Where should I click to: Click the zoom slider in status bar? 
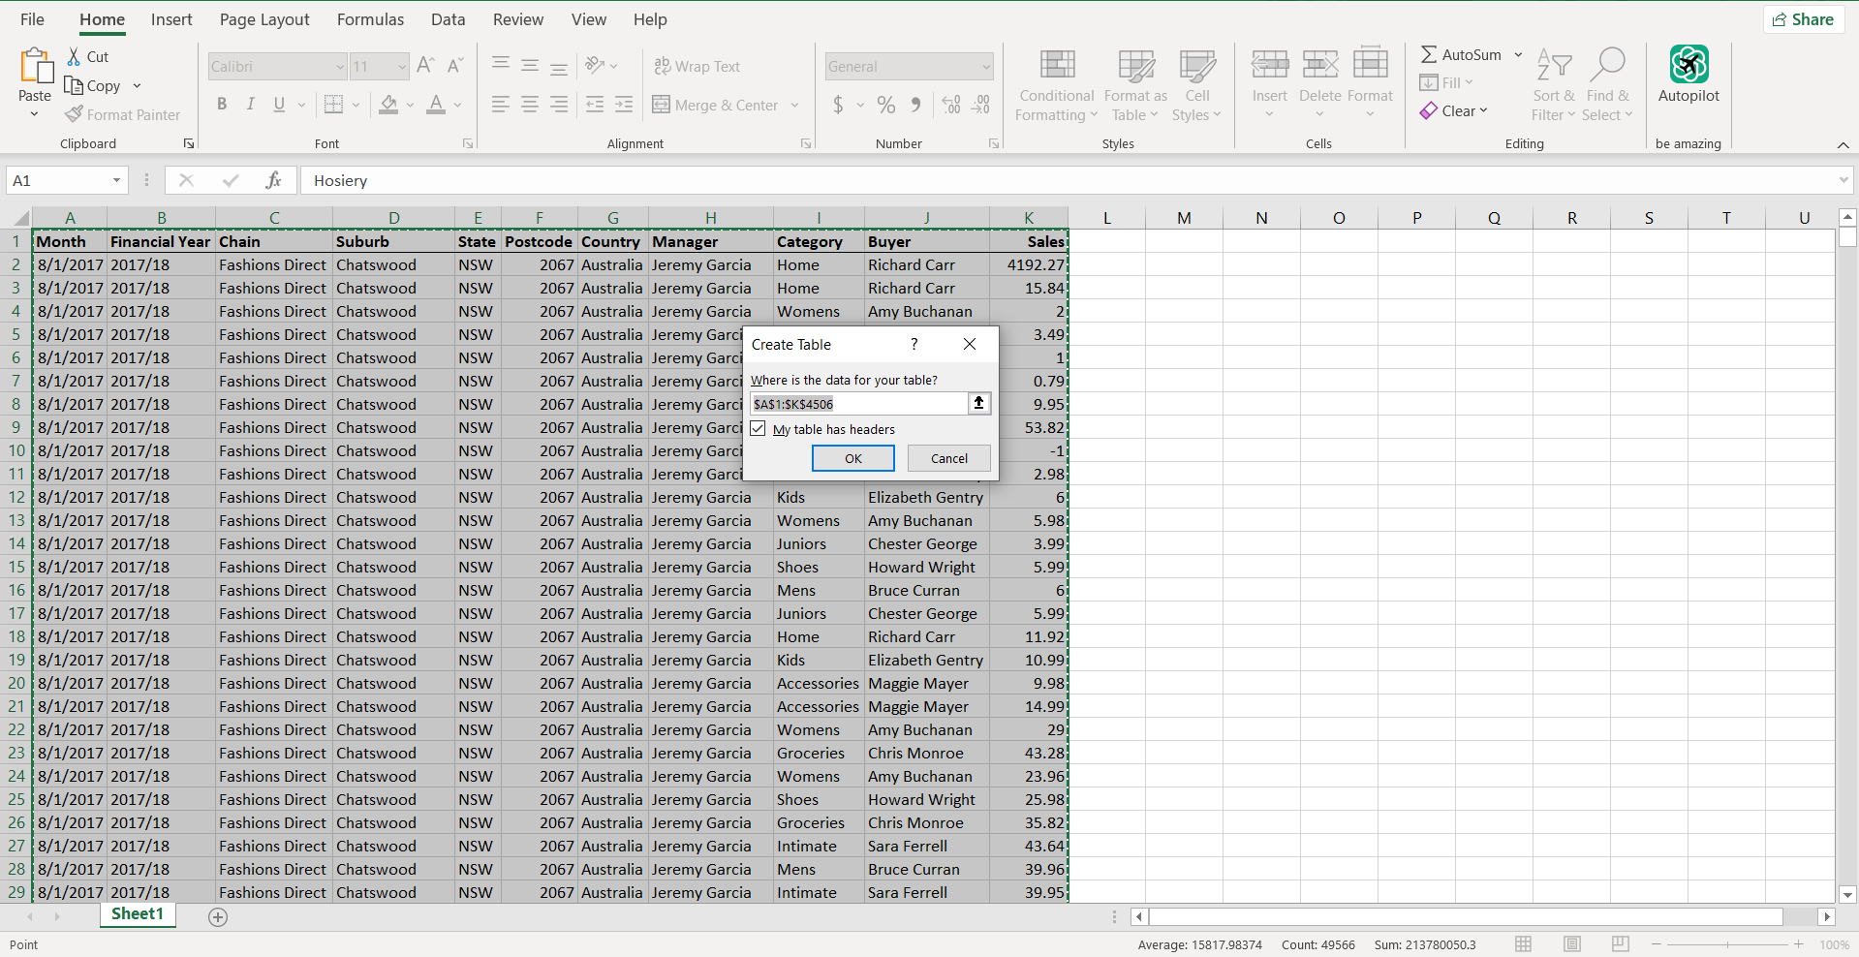[x=1727, y=944]
